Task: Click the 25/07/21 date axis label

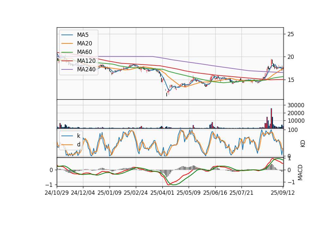Action: [x=241, y=193]
